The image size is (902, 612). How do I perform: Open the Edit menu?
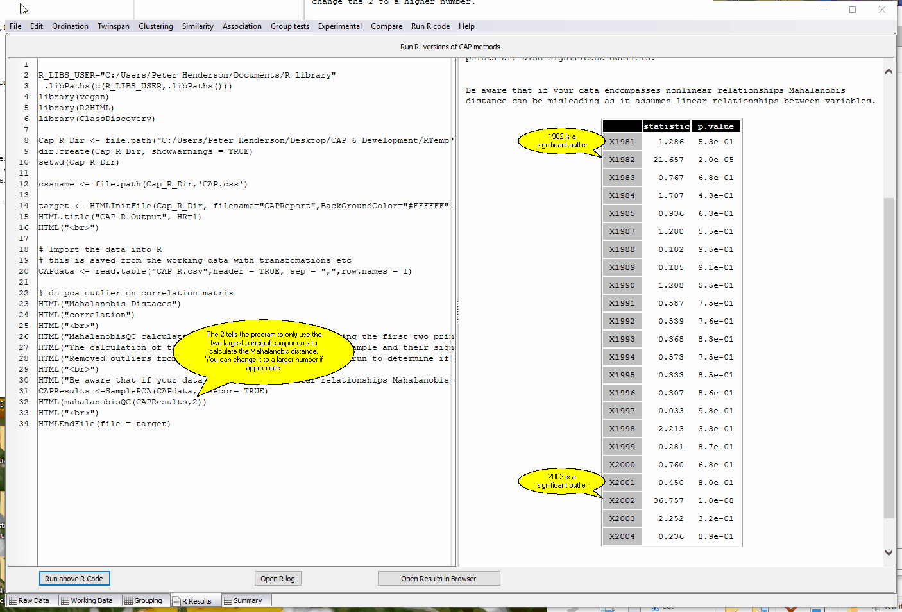pos(37,26)
